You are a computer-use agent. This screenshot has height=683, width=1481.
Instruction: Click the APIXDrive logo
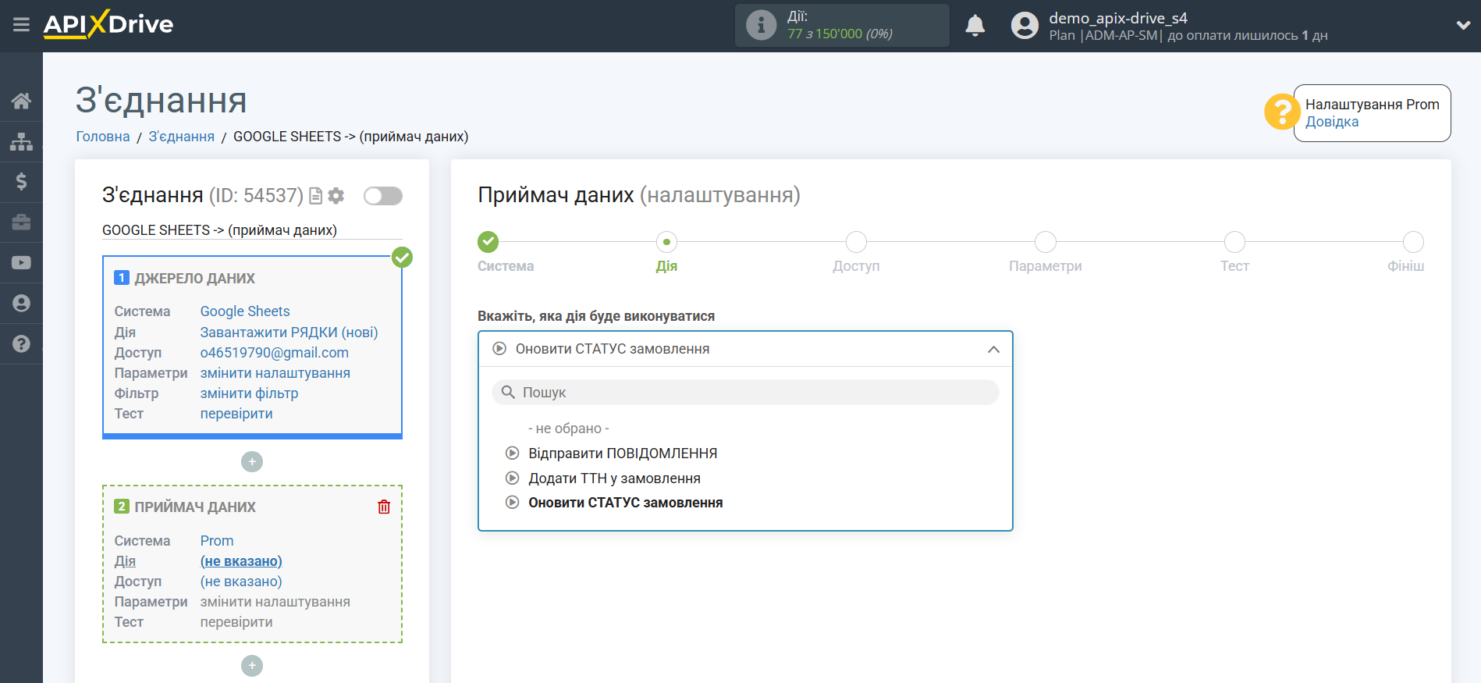pos(108,24)
